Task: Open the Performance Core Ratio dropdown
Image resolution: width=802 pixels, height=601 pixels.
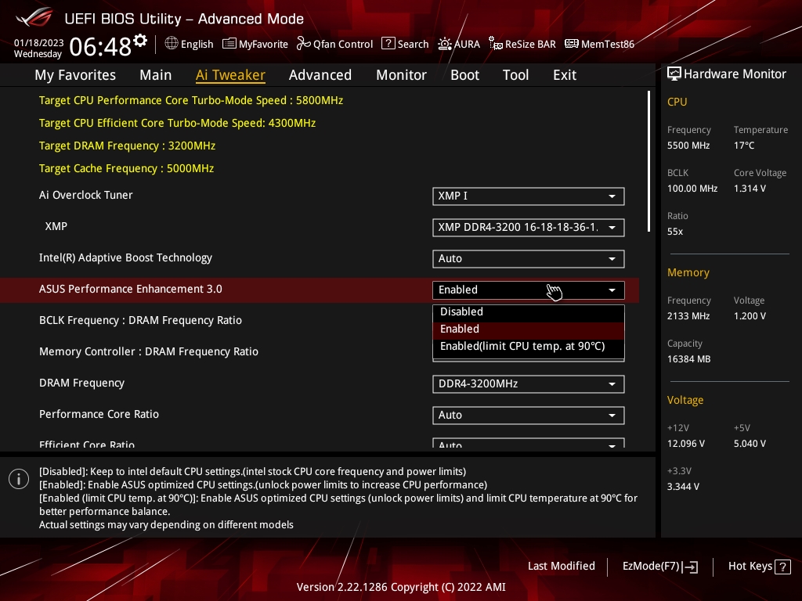Action: tap(529, 415)
